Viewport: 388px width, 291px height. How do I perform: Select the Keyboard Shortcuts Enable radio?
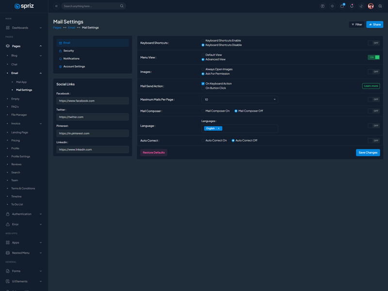[203, 41]
